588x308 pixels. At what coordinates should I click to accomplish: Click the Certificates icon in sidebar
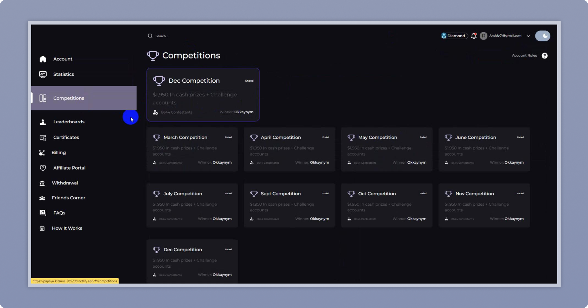click(43, 138)
